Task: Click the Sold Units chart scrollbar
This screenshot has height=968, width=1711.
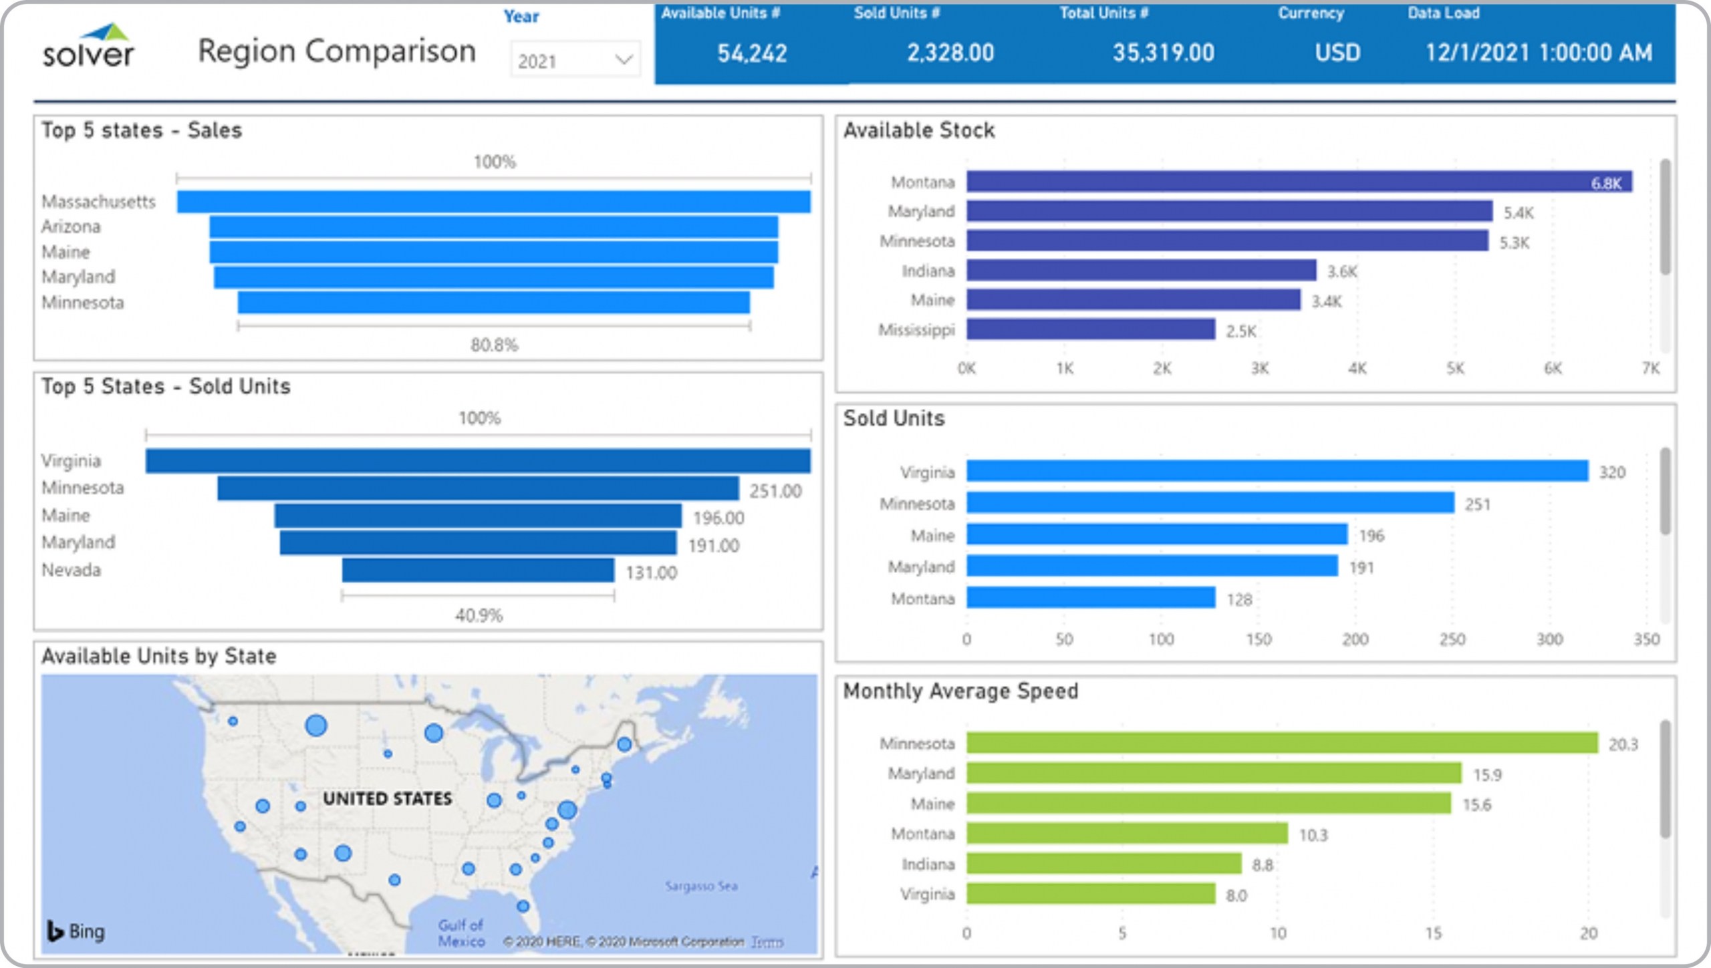Action: [1665, 491]
